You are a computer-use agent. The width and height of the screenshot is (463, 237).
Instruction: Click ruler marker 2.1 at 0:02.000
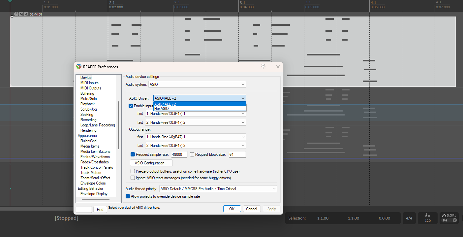[116, 5]
